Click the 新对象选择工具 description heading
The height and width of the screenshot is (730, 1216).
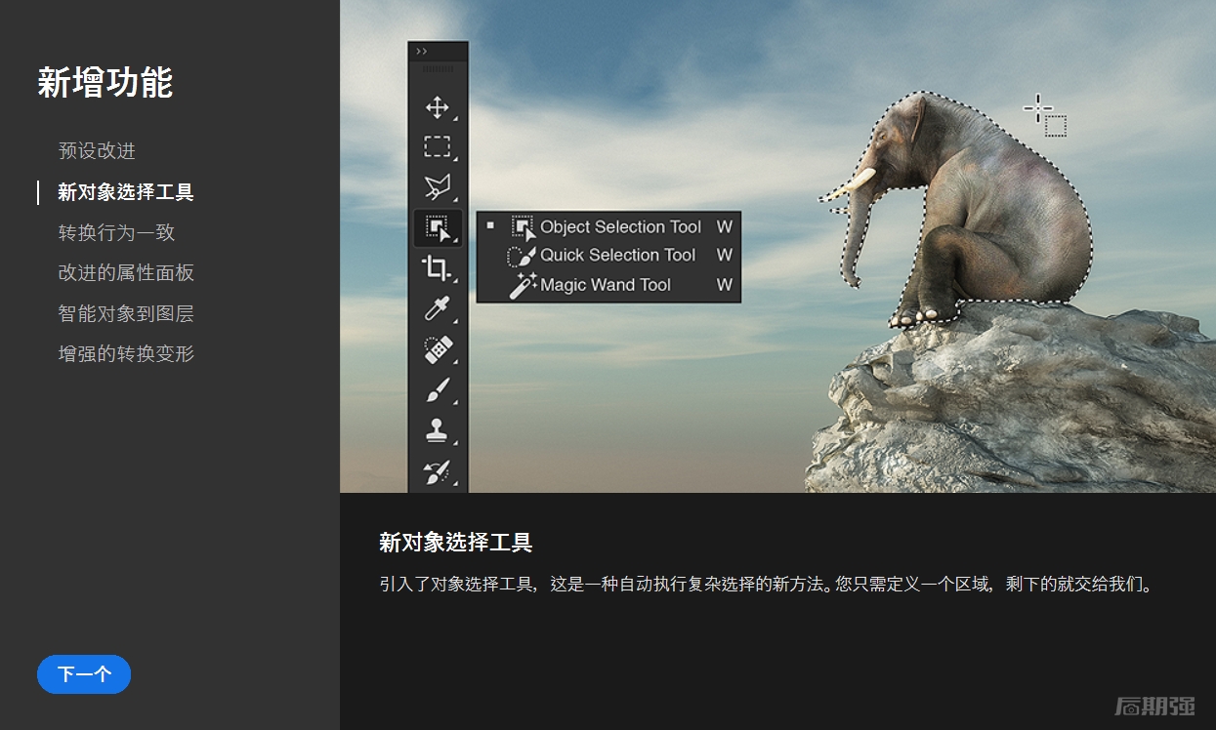(x=456, y=544)
